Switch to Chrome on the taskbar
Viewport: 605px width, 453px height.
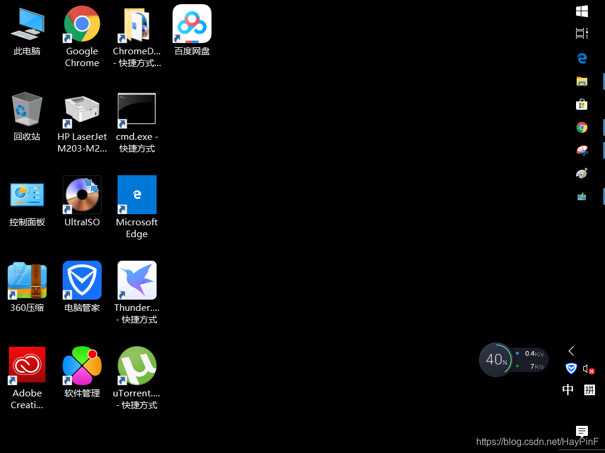pyautogui.click(x=582, y=127)
